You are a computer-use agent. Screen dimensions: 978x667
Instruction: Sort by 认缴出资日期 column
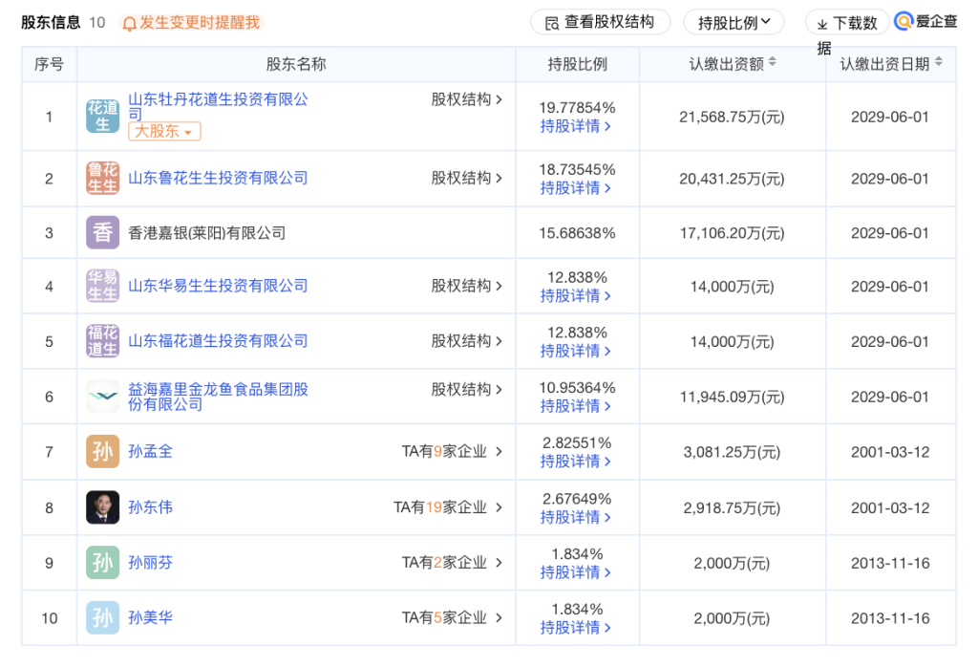click(939, 62)
